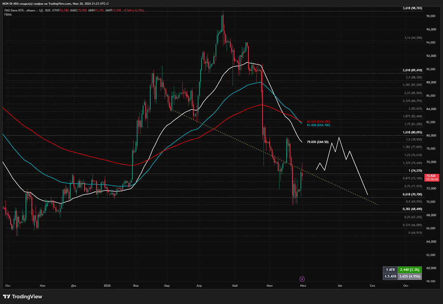The height and width of the screenshot is (304, 443).
Task: Click the EMA 200 label at 82.065
Action: pos(319,122)
